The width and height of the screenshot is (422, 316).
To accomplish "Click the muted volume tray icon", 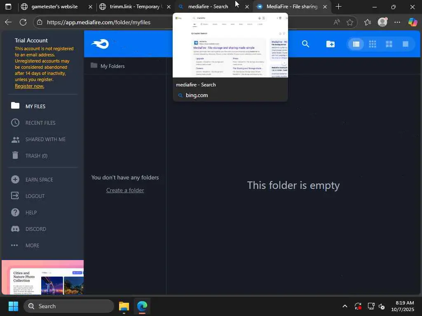I will coord(382,306).
